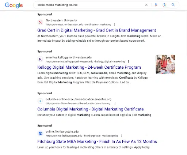Click the Sponsored label above Kellogg ad
Viewport: 187px width, 155px height.
tap(45, 52)
